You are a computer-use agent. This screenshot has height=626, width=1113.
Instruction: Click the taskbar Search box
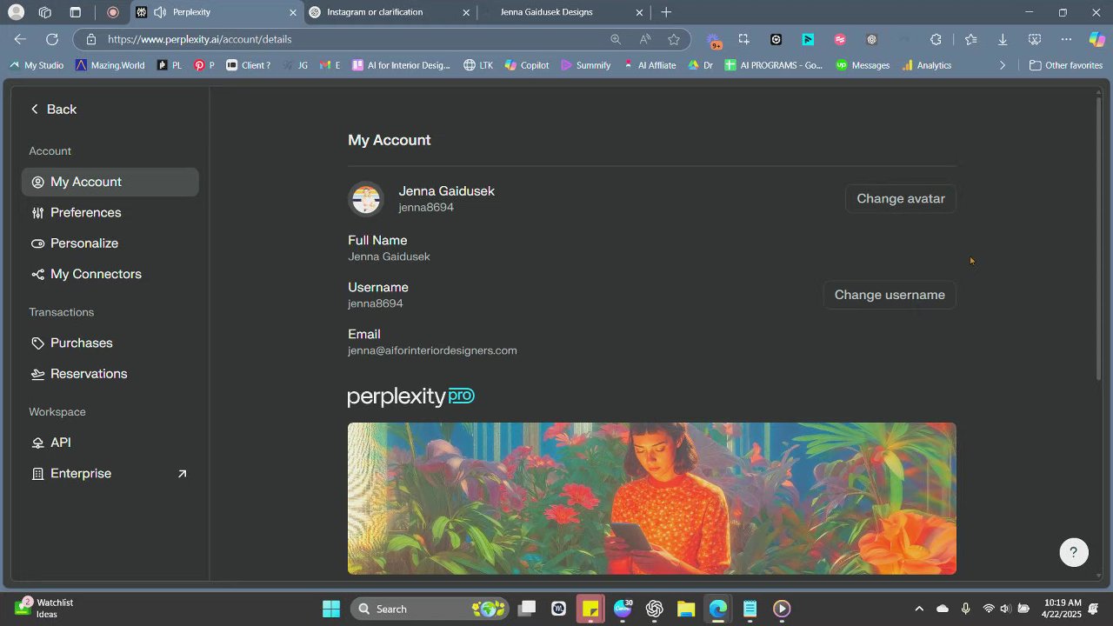coord(428,609)
